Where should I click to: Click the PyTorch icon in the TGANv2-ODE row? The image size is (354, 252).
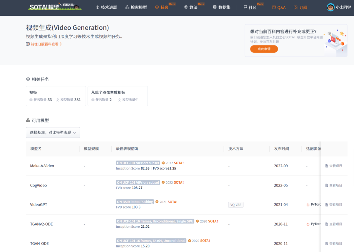pyautogui.click(x=308, y=224)
